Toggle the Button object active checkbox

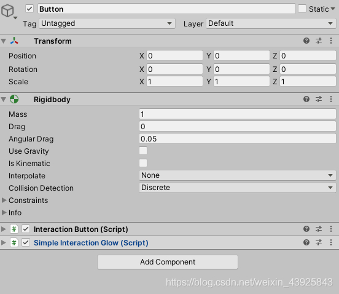pos(29,9)
